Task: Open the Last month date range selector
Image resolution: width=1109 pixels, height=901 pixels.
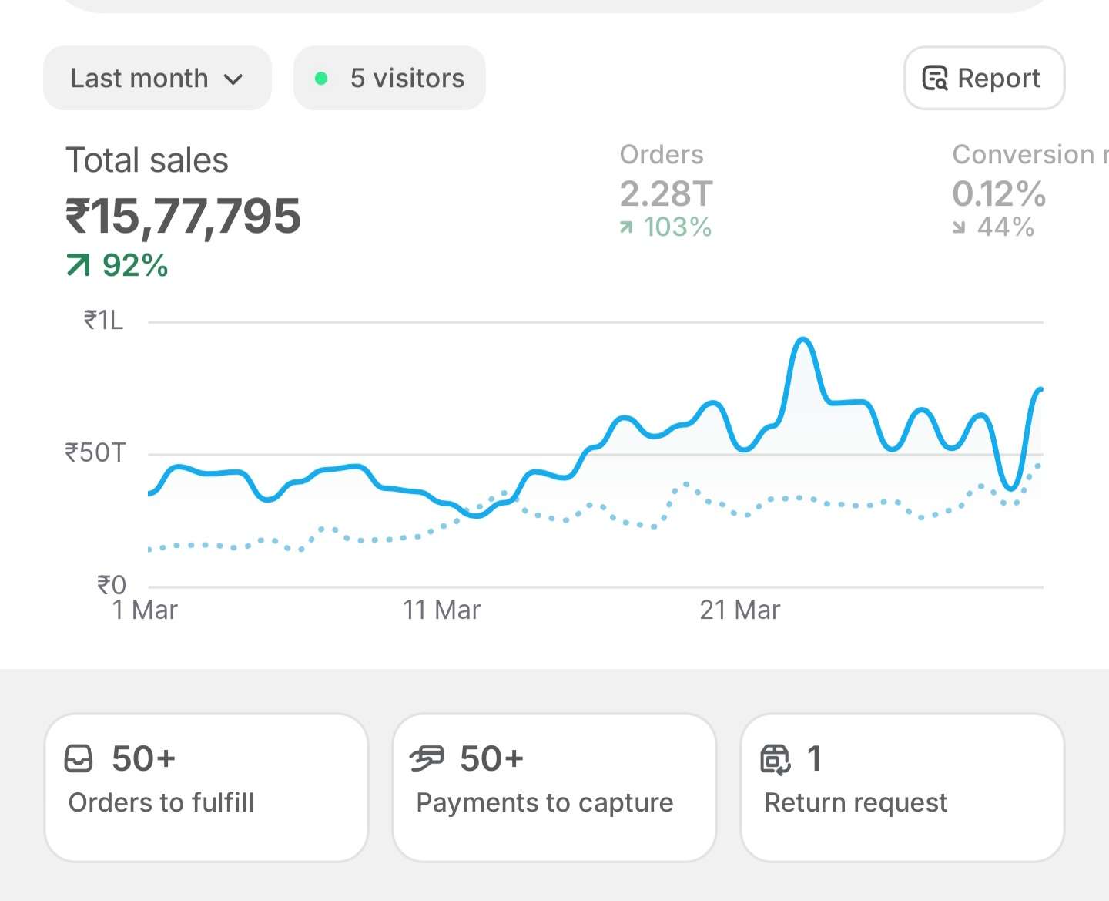Action: pyautogui.click(x=156, y=79)
